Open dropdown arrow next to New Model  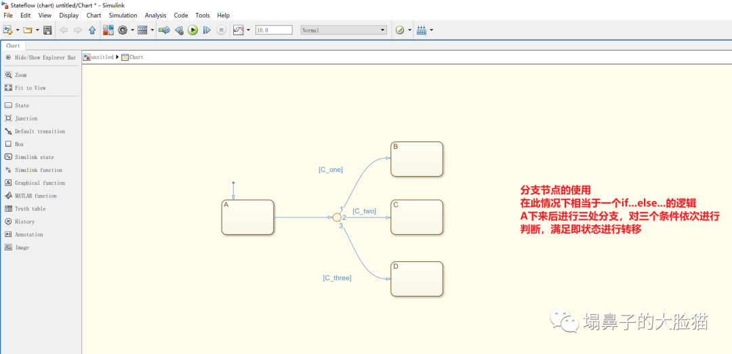(x=18, y=30)
